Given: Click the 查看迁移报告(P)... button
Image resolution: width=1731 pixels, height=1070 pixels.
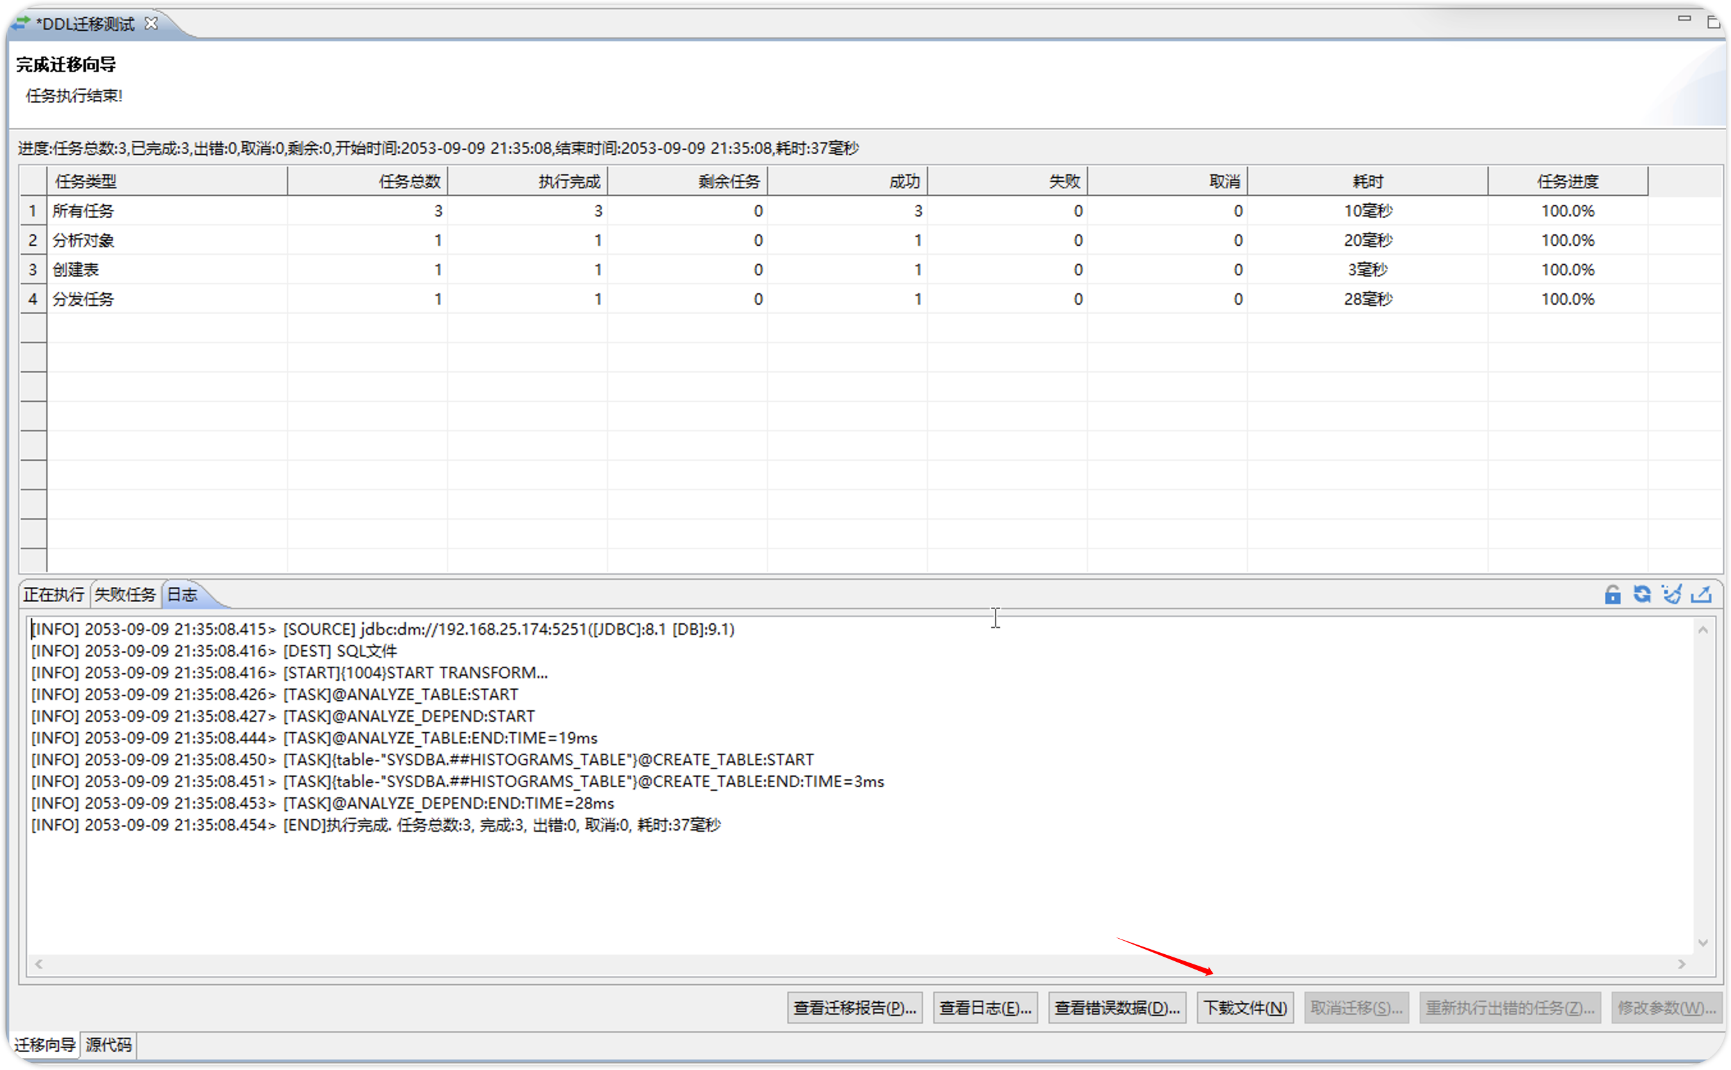Looking at the screenshot, I should pyautogui.click(x=854, y=1008).
